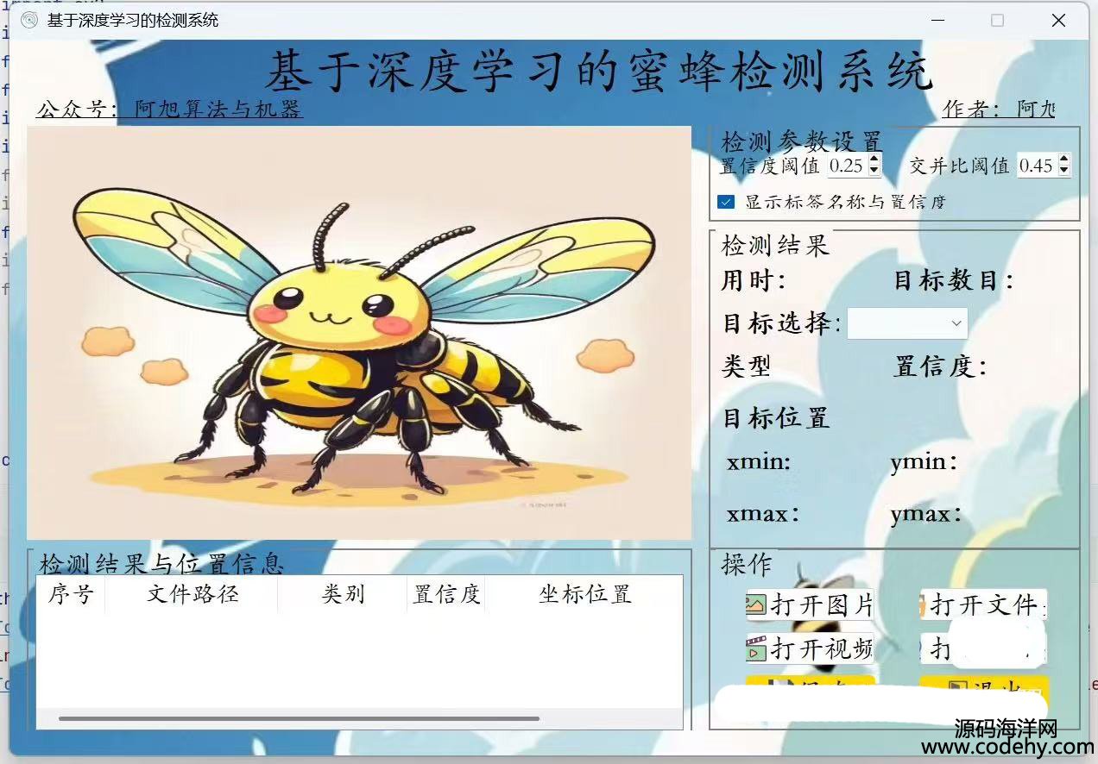Click the 操作 group title
The image size is (1098, 764).
747,565
